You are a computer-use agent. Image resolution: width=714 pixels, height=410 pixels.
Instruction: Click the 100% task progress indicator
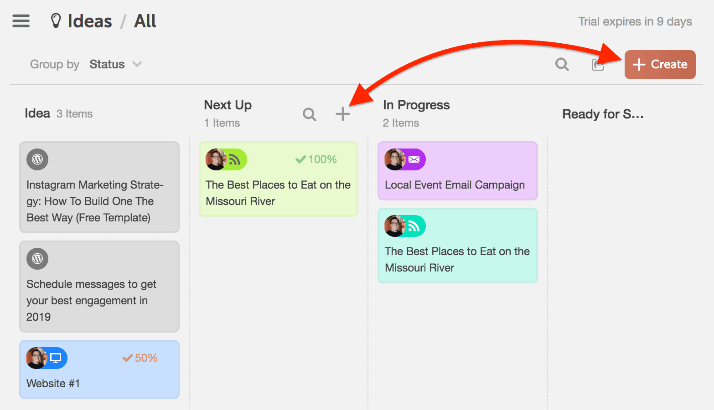click(316, 159)
